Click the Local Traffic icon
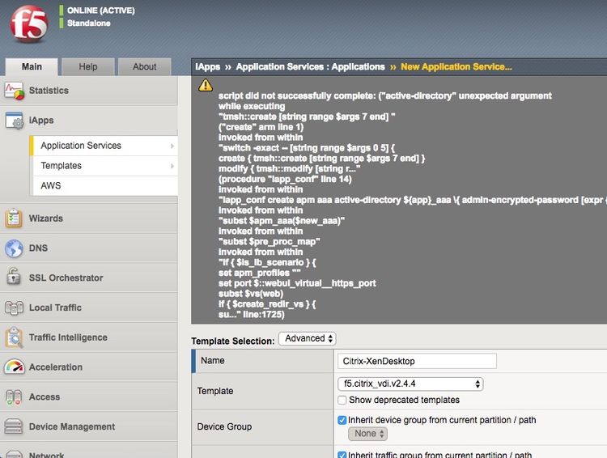 coord(14,307)
